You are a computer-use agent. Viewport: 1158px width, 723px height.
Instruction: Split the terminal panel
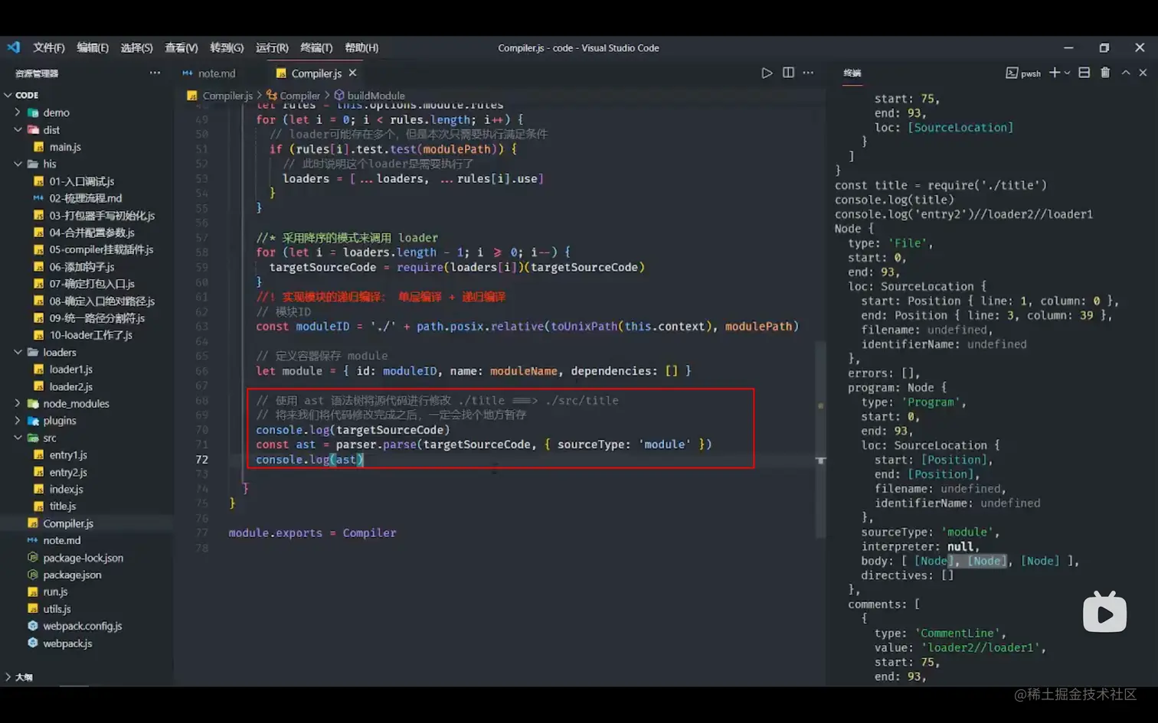click(x=1084, y=73)
